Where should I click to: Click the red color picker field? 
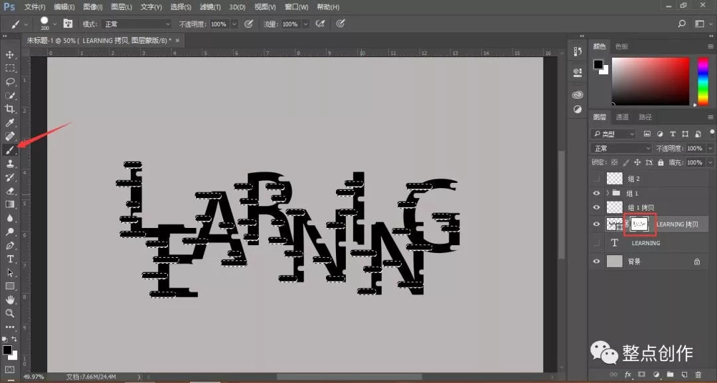tap(651, 82)
